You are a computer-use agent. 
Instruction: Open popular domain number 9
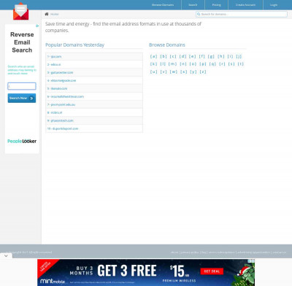click(60, 120)
